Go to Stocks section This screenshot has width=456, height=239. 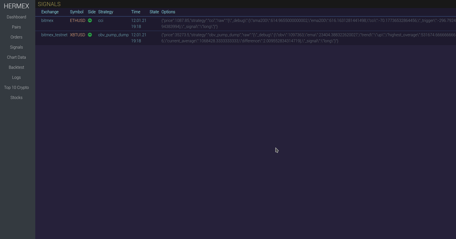(x=16, y=97)
